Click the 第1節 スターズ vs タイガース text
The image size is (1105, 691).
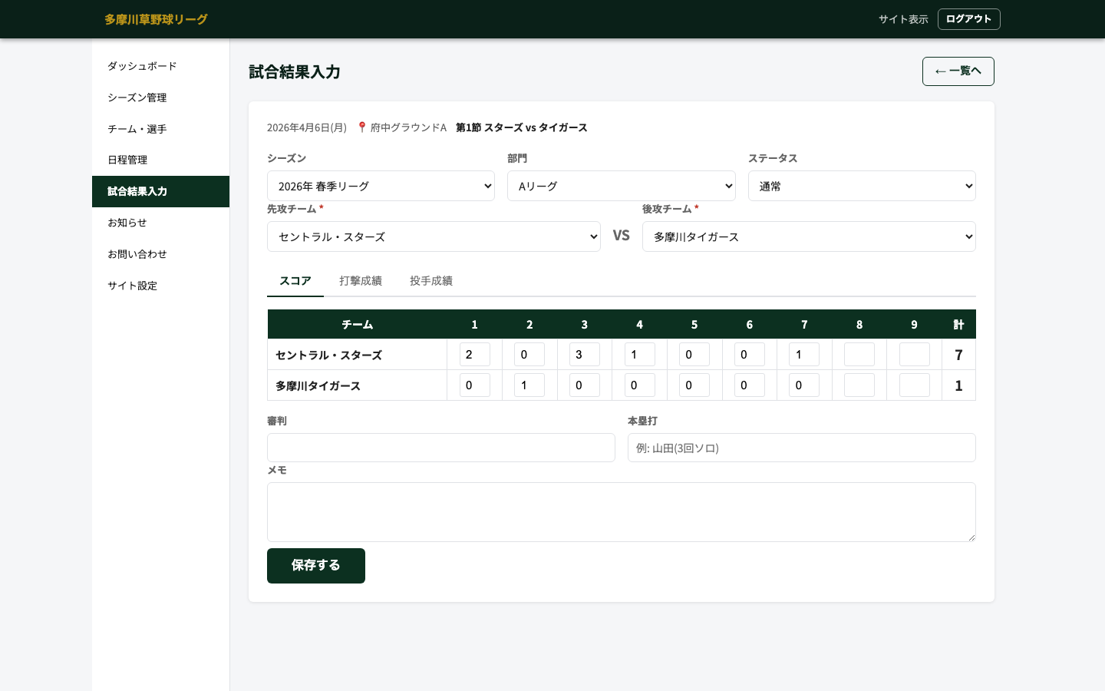[522, 127]
